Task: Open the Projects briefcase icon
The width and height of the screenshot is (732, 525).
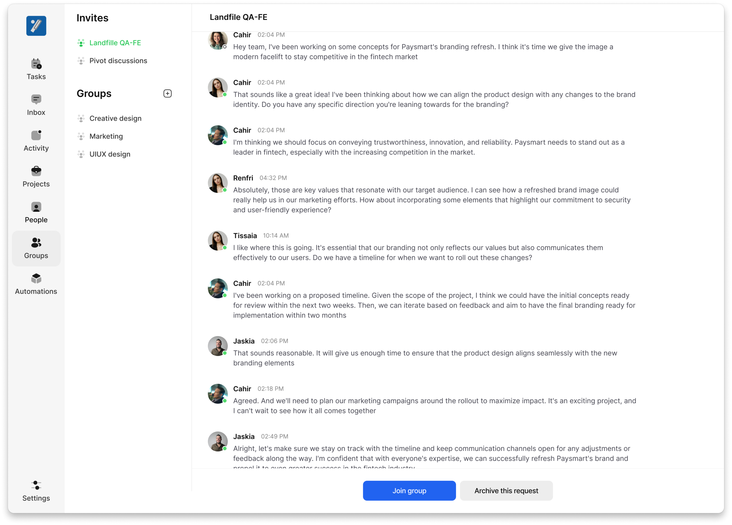Action: pos(36,171)
